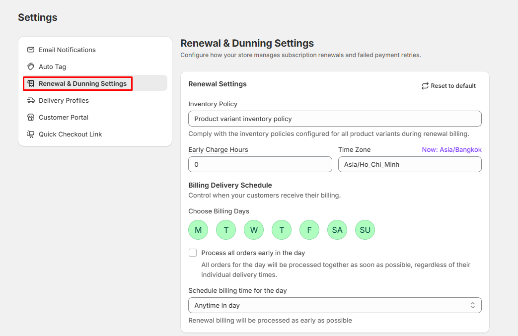Toggle Wednesday billing day
This screenshot has width=518, height=336.
pyautogui.click(x=254, y=230)
